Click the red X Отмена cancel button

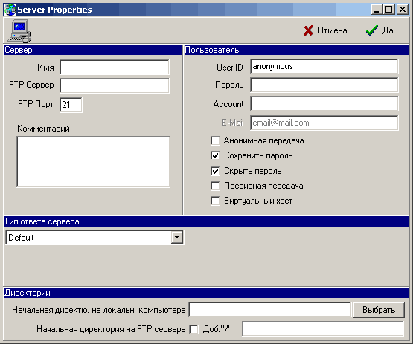325,30
